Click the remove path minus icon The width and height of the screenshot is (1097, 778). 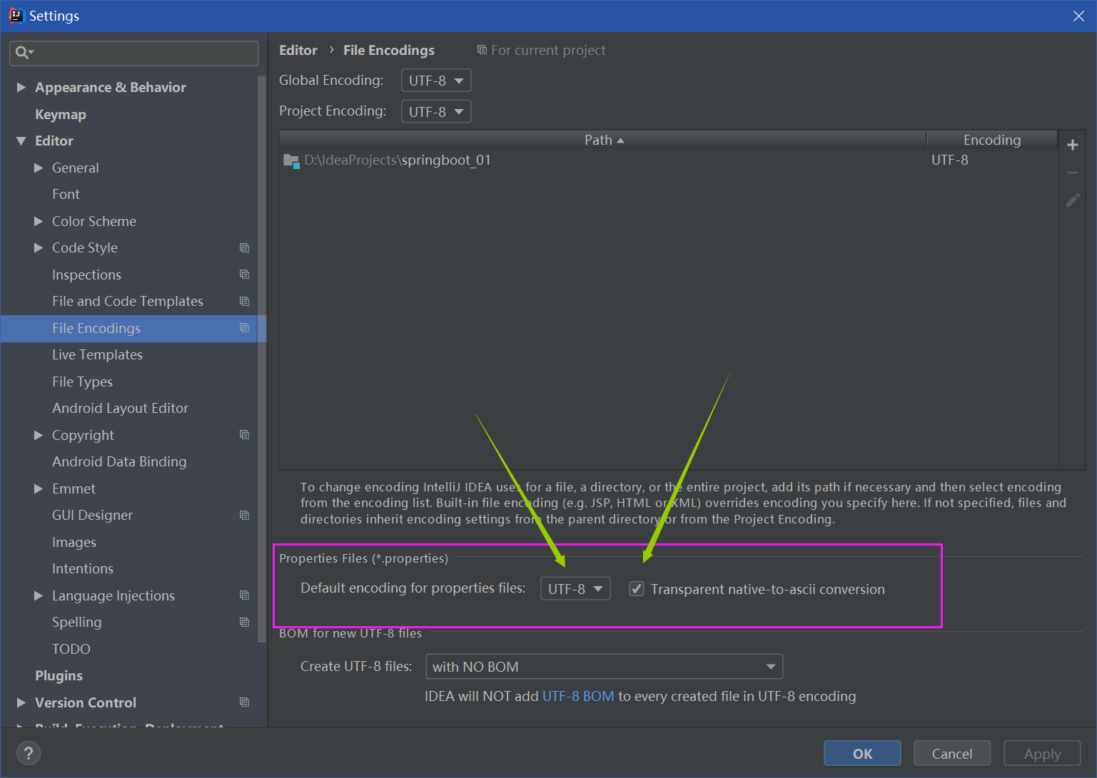point(1072,173)
